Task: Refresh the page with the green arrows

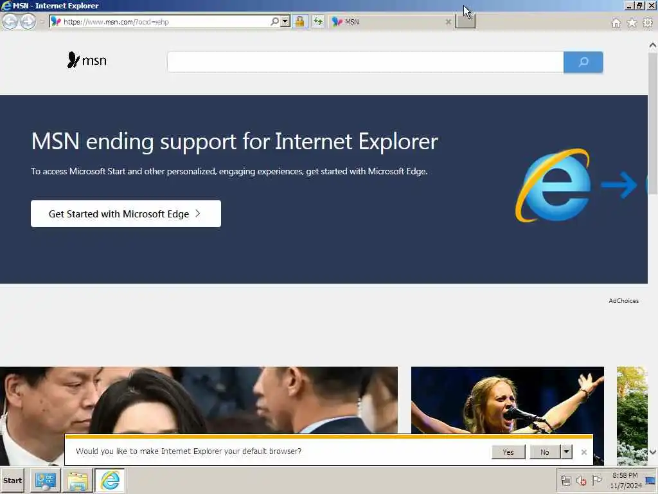Action: 318,21
